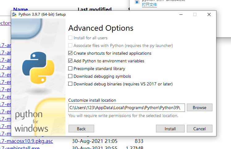The image size is (231, 149).
Task: Go Back to the previous setup page
Action: point(81,129)
